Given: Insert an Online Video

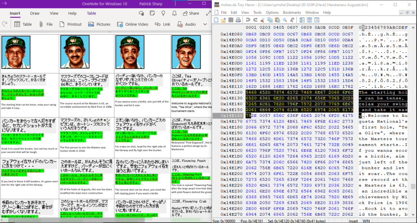Looking at the screenshot, I should pos(133,24).
